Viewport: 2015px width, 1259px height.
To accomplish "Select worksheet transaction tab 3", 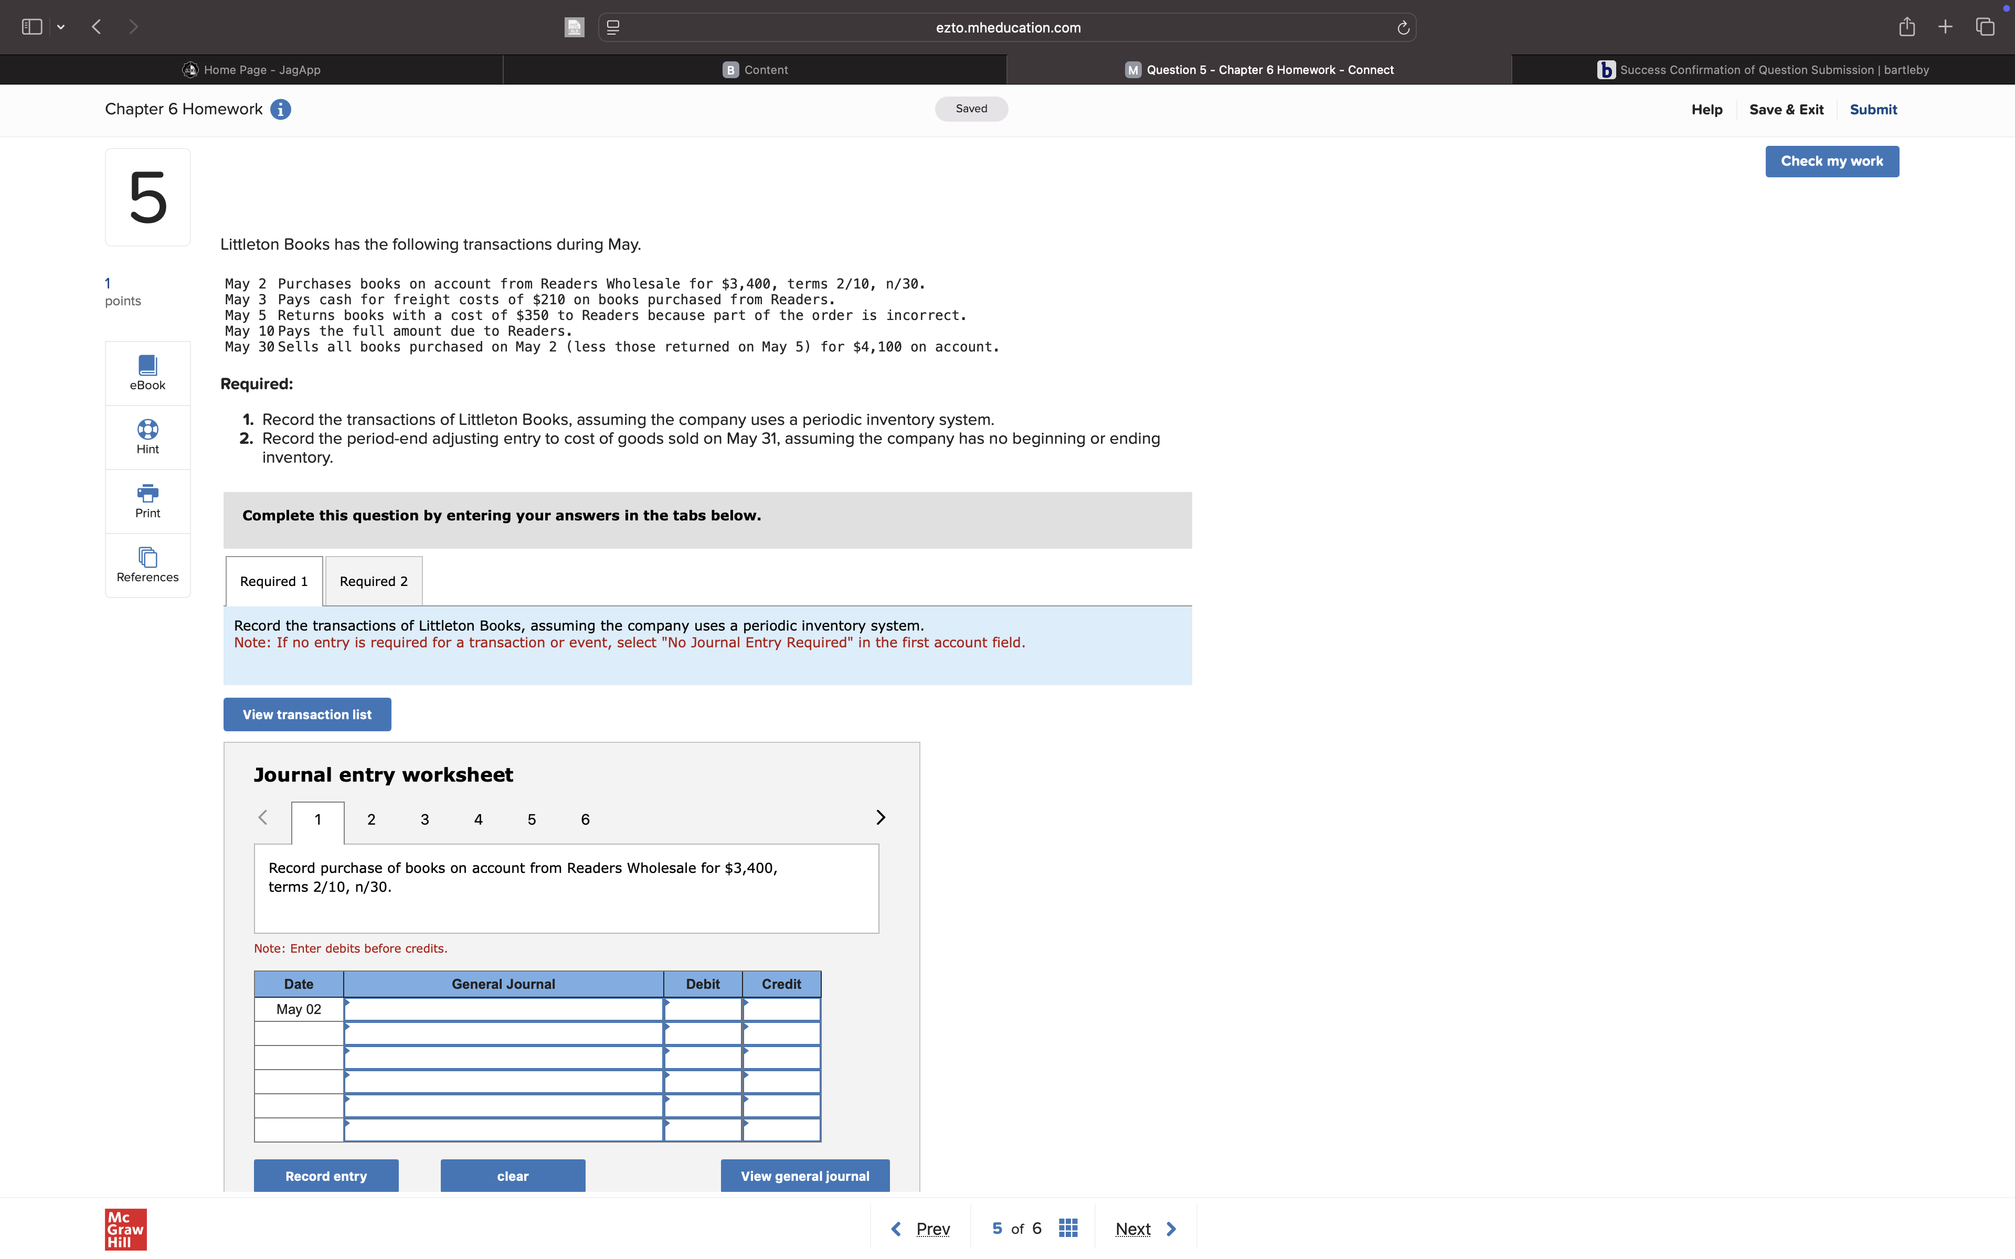I will [425, 819].
